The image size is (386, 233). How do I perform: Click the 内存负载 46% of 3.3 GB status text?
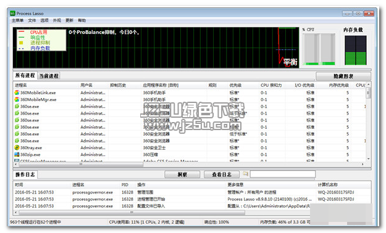coord(285,222)
